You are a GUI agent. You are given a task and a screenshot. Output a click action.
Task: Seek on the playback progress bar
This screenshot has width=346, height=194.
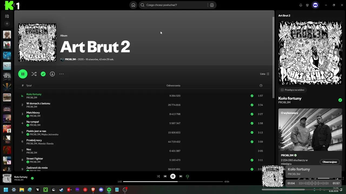click(x=173, y=182)
